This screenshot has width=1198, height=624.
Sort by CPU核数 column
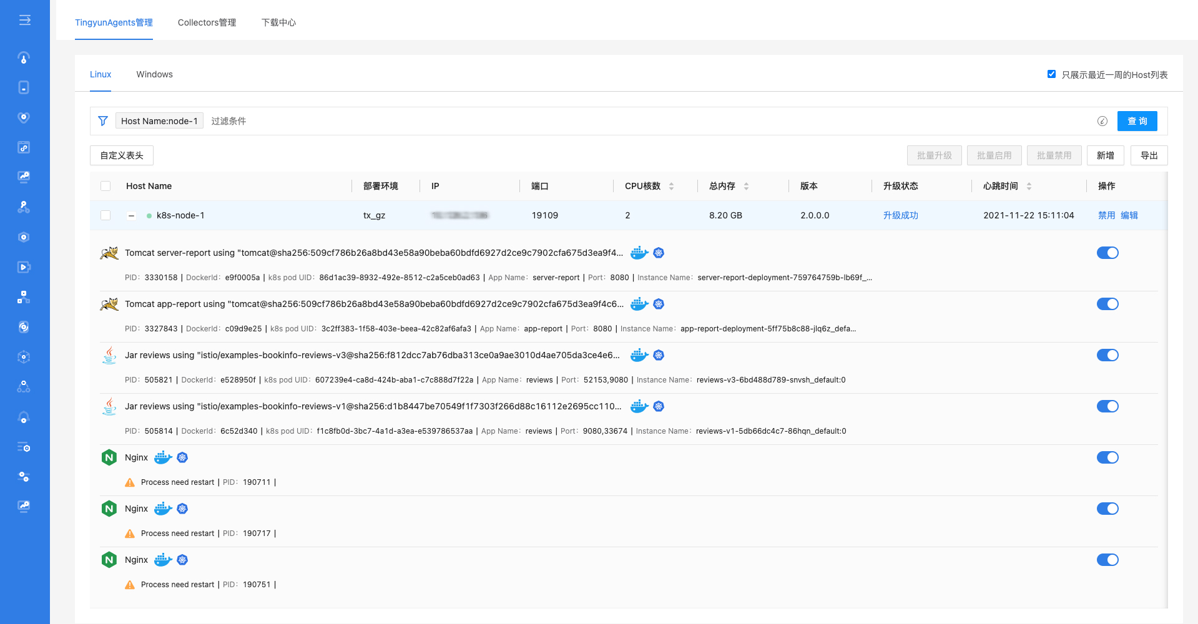[x=671, y=186]
